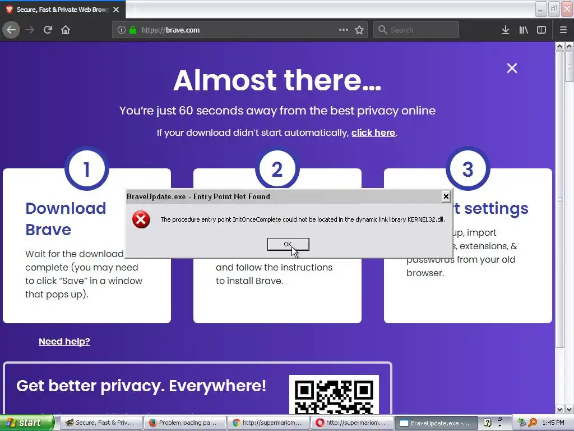Close the Entry Point Not Found dialog
The image size is (574, 431).
(446, 196)
